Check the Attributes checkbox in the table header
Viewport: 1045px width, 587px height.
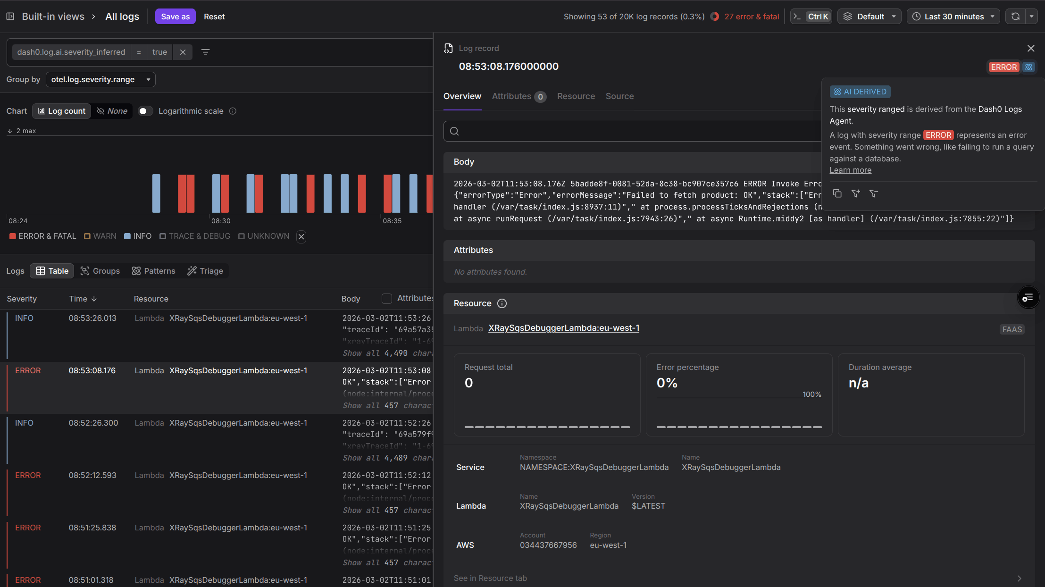387,298
